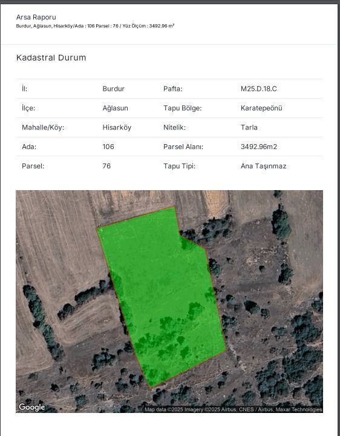Click the map data attribution text
340x436 pixels.
pos(233,409)
